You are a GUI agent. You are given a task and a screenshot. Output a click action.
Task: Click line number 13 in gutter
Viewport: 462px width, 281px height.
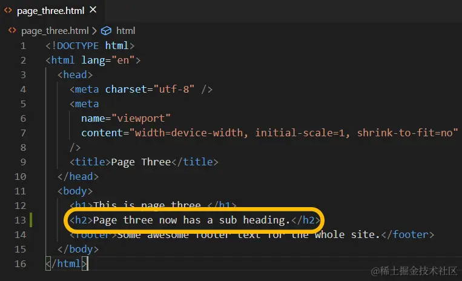pyautogui.click(x=20, y=220)
